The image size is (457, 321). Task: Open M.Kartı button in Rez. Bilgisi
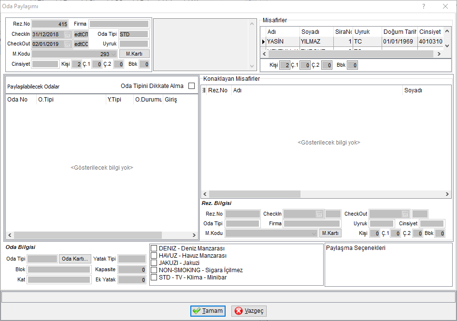330,233
